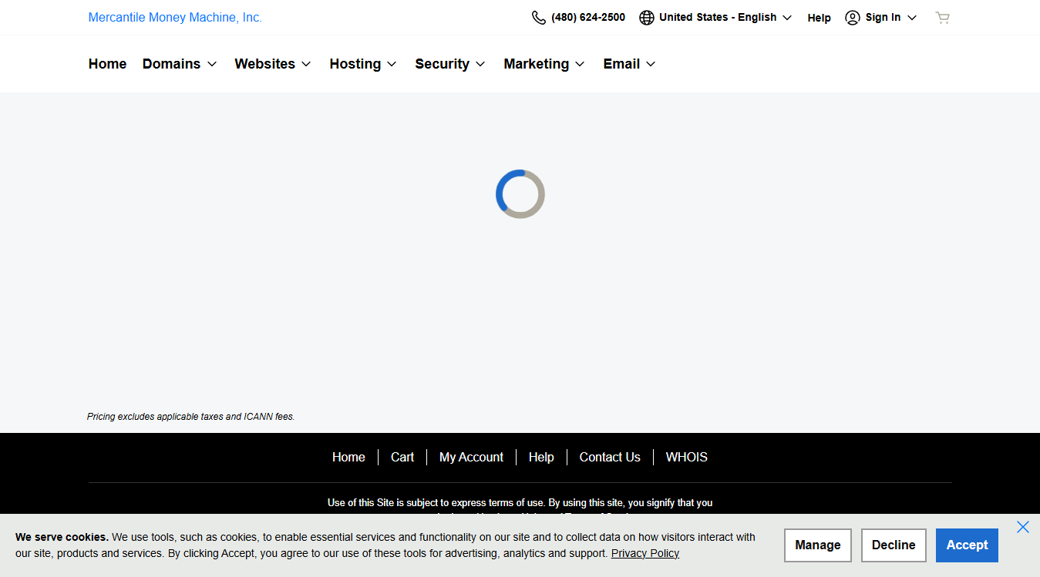Expand the Marketing menu
This screenshot has height=577, width=1040.
tap(544, 64)
